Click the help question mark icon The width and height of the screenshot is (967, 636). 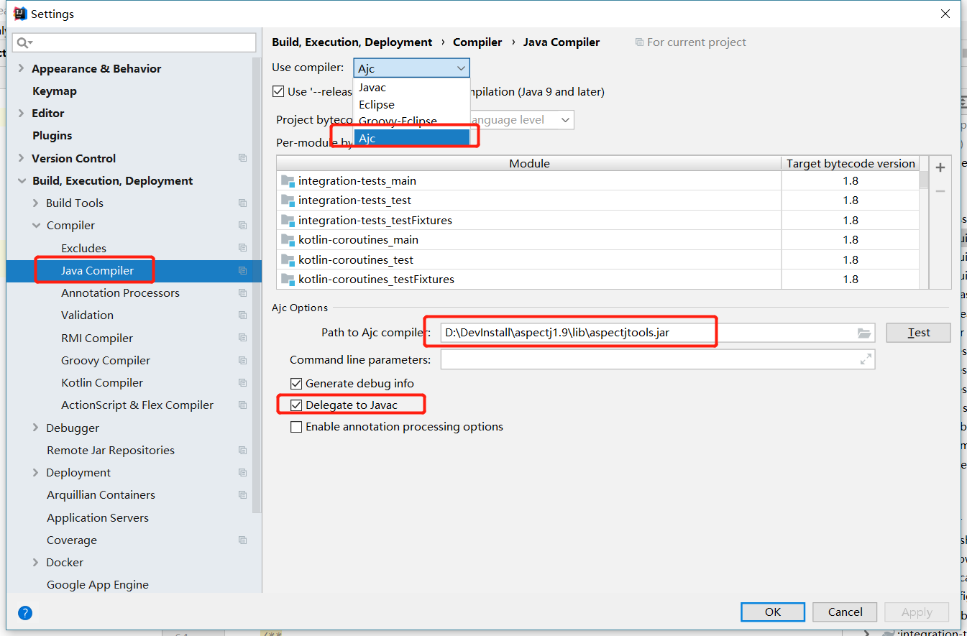click(25, 613)
